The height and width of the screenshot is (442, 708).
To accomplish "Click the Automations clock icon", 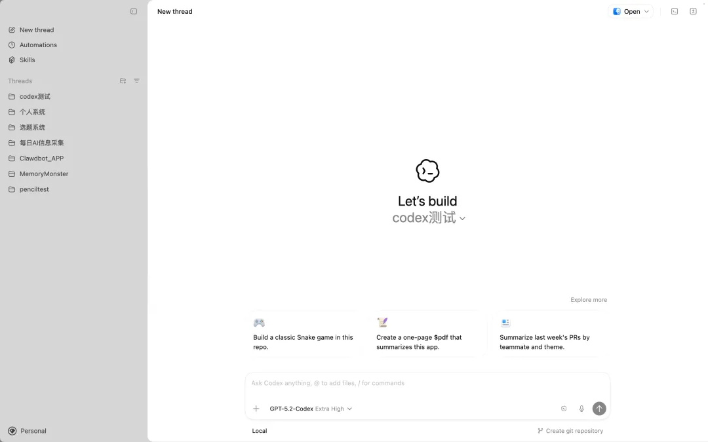I will coord(12,45).
